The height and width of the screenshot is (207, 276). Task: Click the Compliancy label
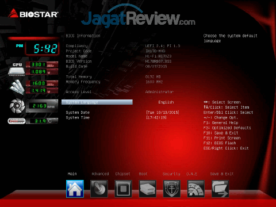point(76,46)
